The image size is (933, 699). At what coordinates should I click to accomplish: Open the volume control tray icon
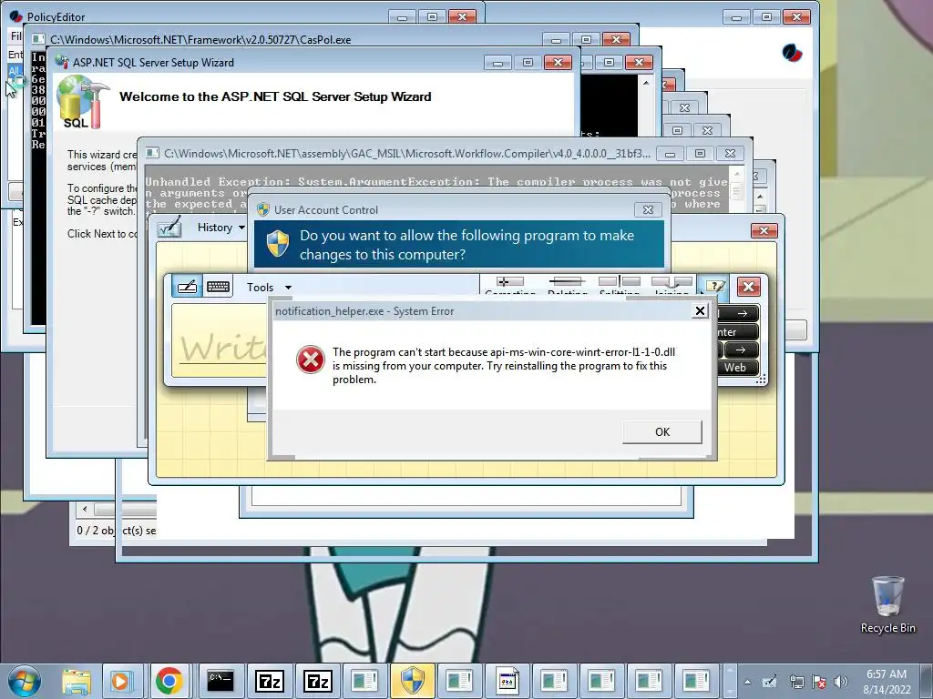[841, 682]
